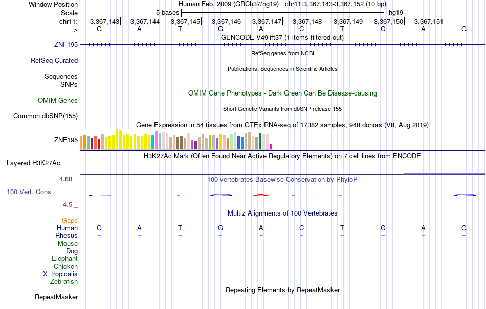Click the ---> strand direction arrow label
This screenshot has width=486, height=309.
(72, 30)
